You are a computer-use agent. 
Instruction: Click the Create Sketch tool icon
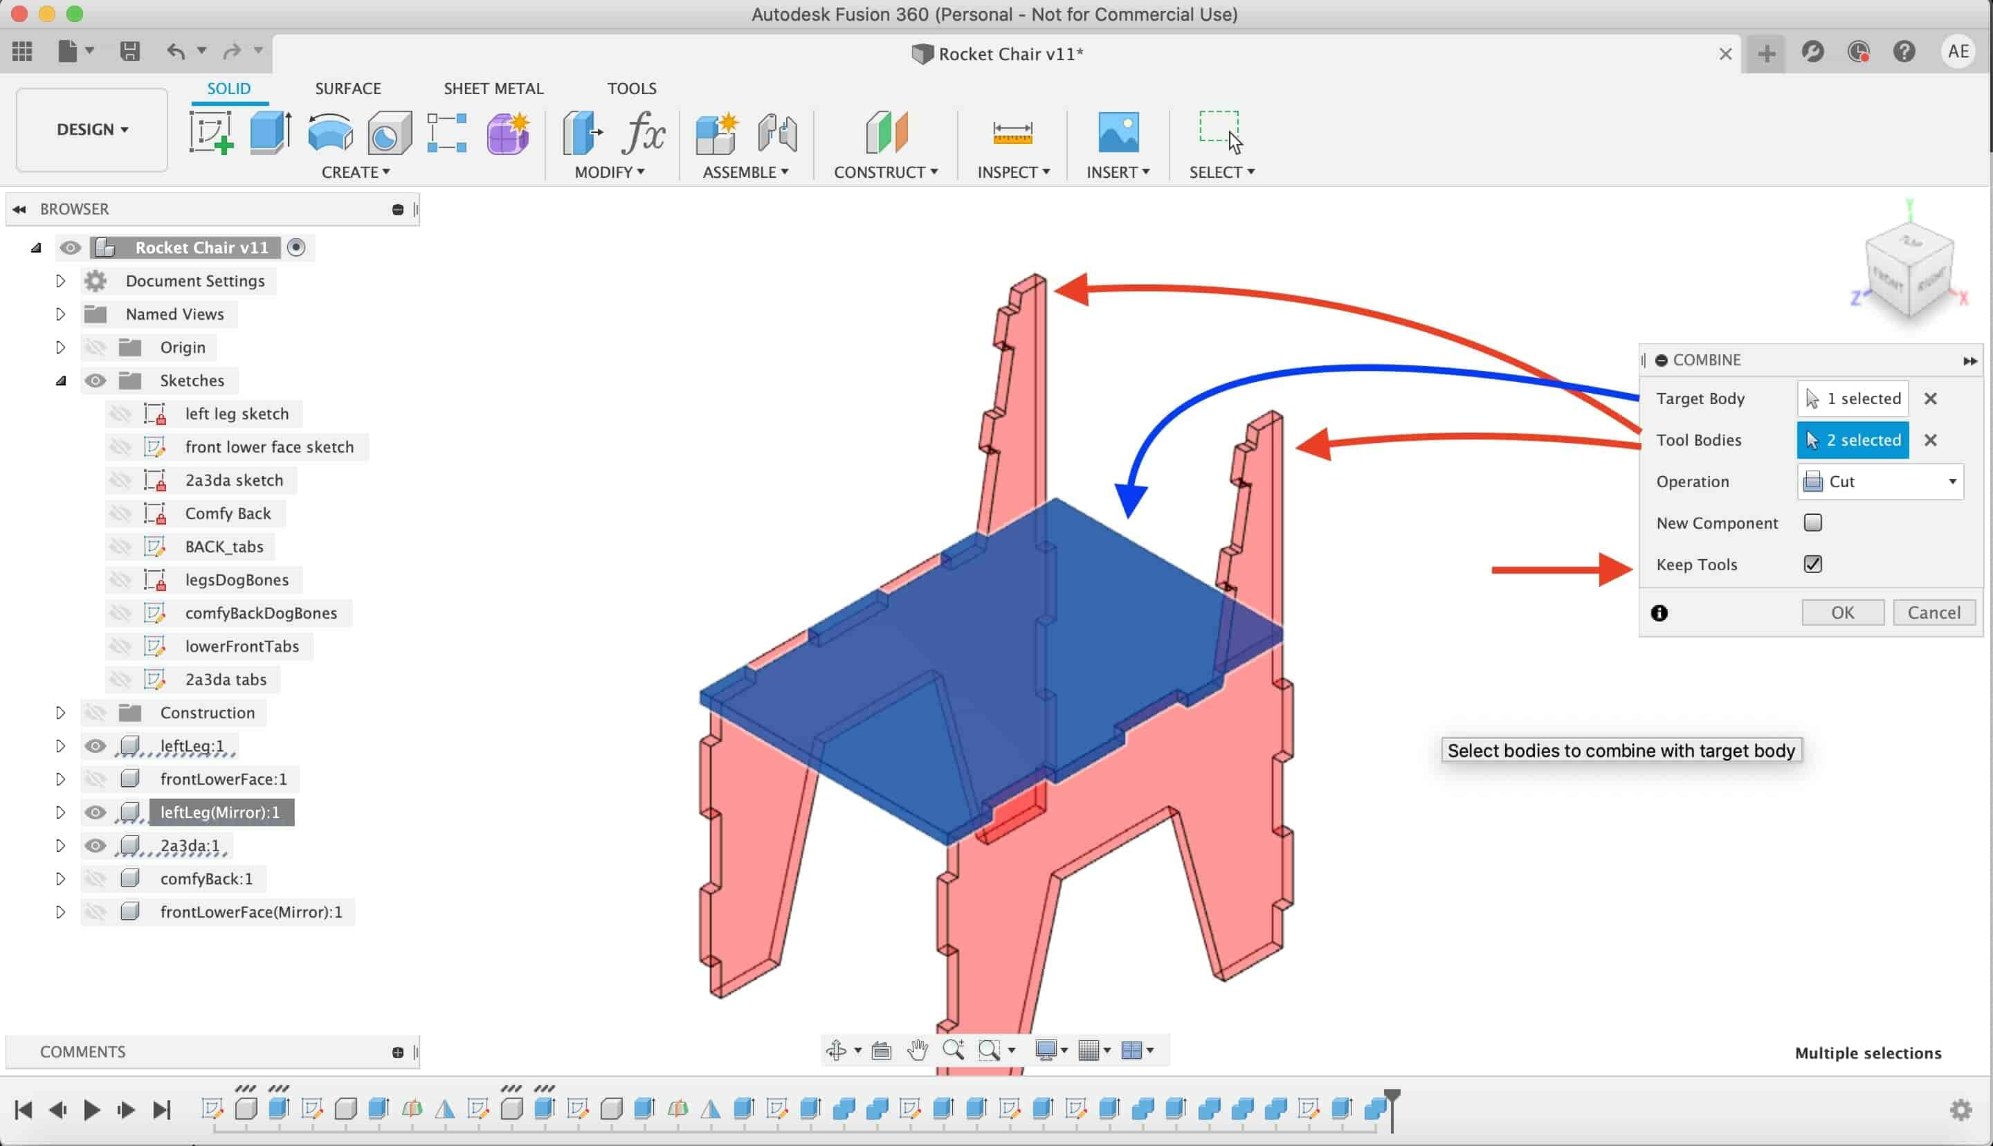pos(211,132)
